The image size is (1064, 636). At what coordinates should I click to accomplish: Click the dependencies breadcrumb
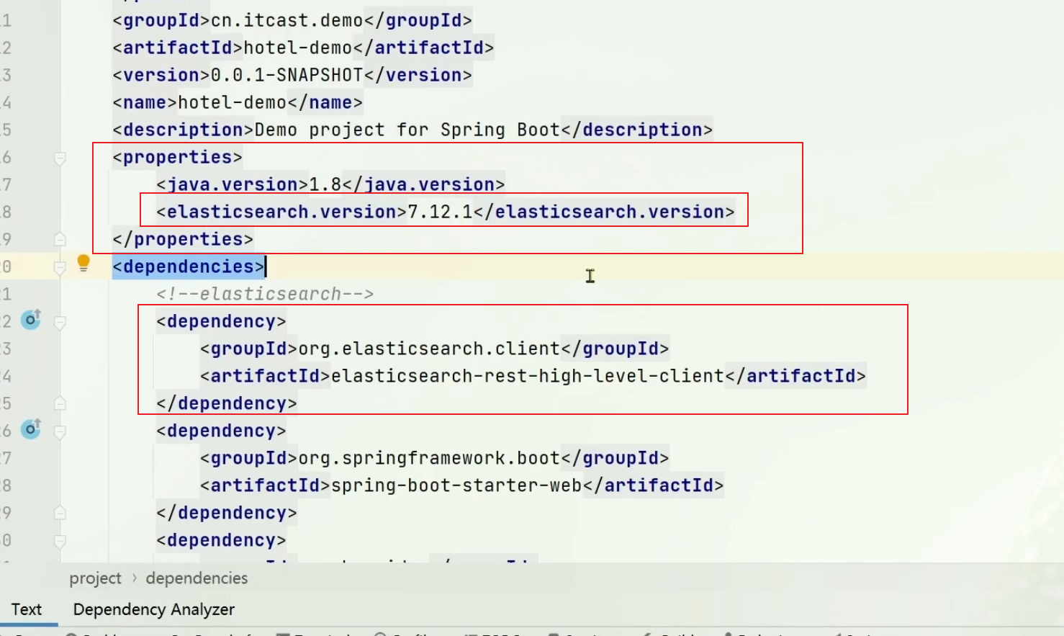pos(197,578)
